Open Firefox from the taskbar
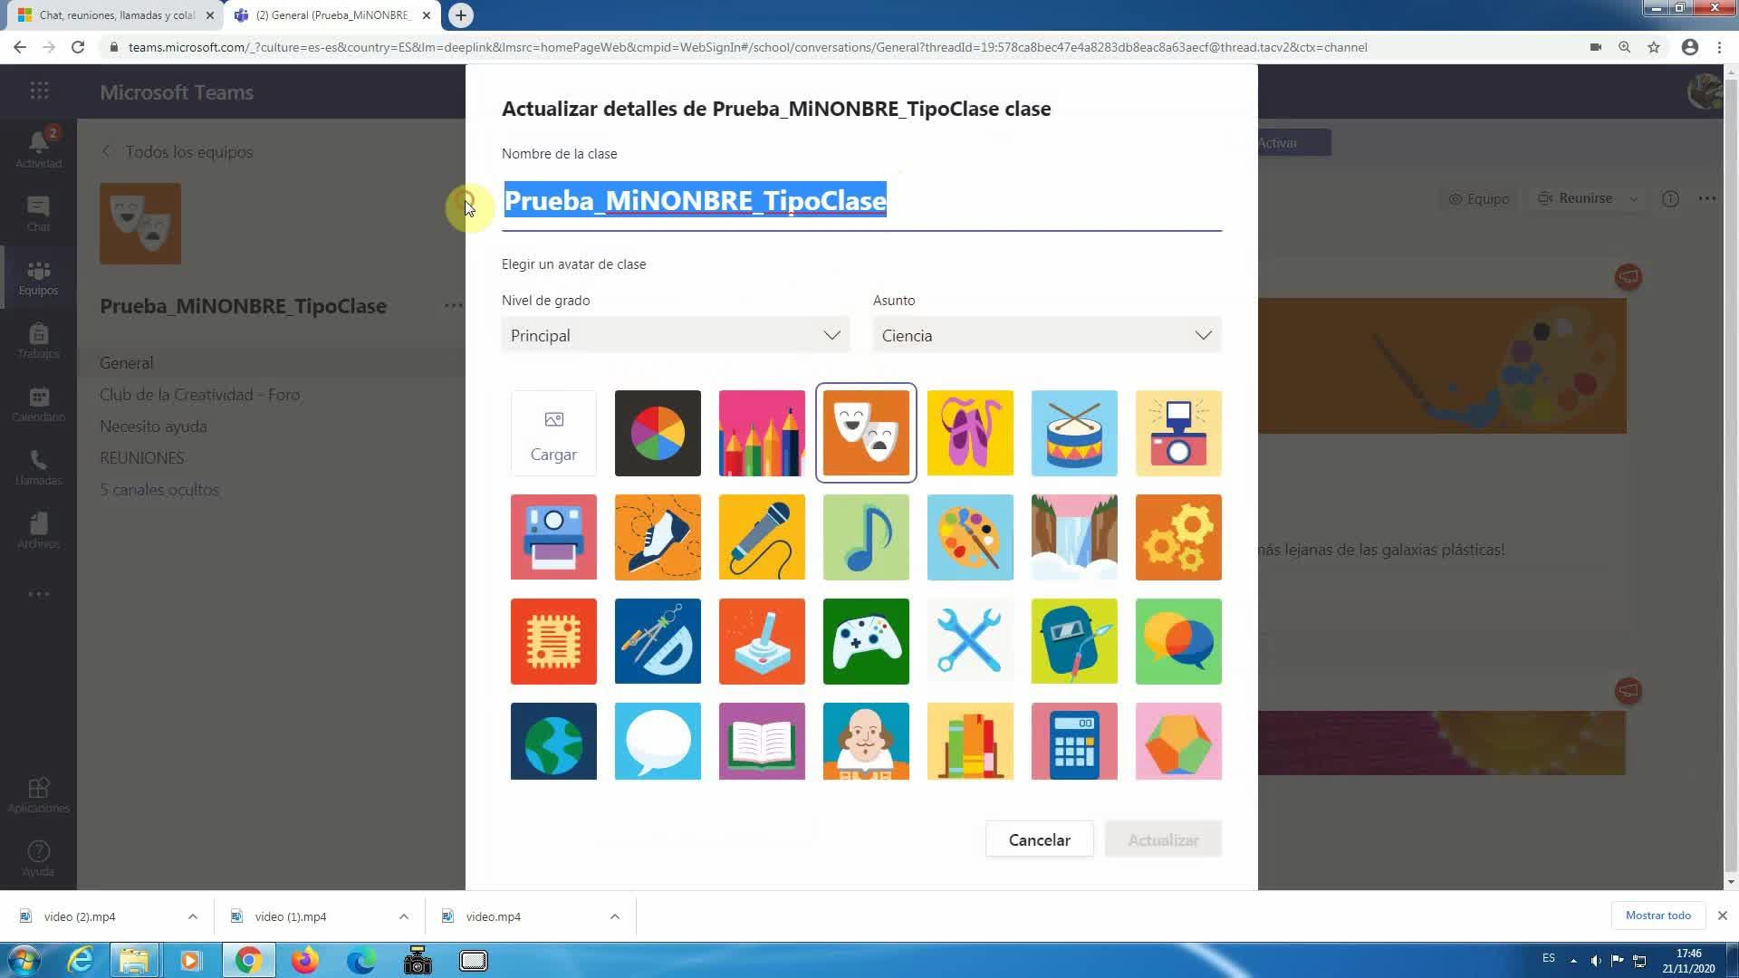Screen dimensions: 1739x978 [x=305, y=960]
